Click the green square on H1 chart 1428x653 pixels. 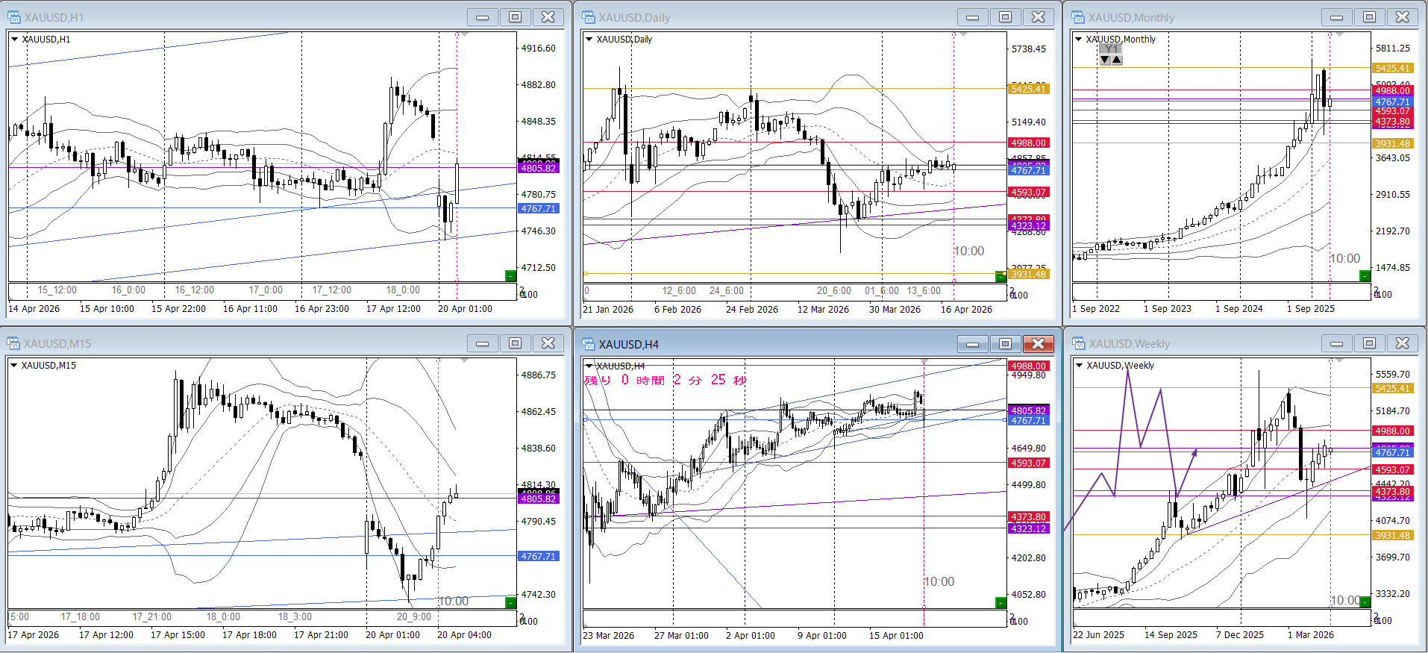tap(510, 276)
